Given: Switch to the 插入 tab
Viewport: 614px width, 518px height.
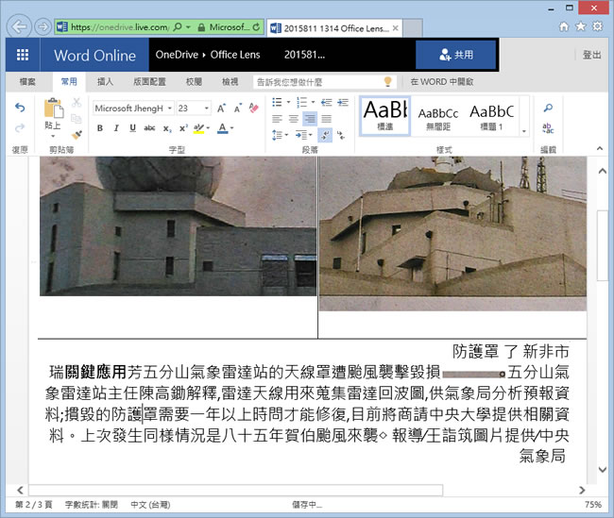Looking at the screenshot, I should tap(105, 82).
